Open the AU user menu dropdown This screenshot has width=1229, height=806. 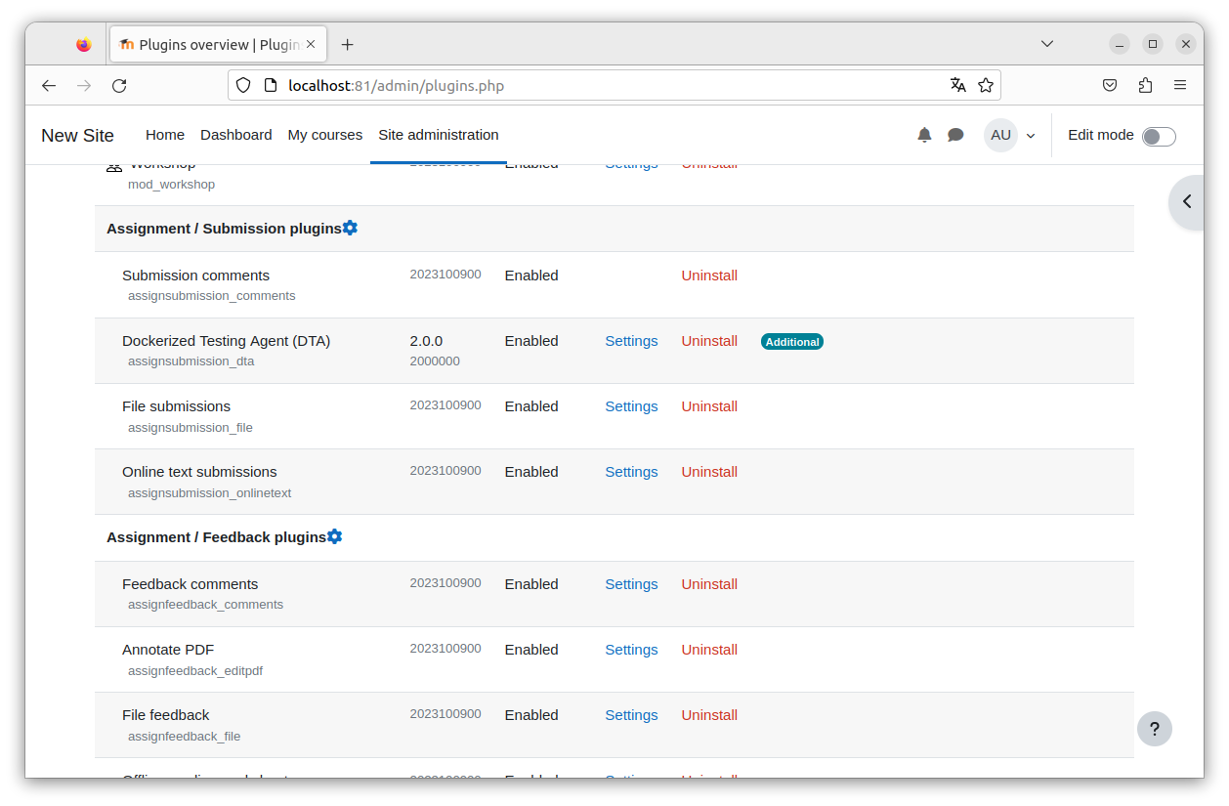(1010, 135)
